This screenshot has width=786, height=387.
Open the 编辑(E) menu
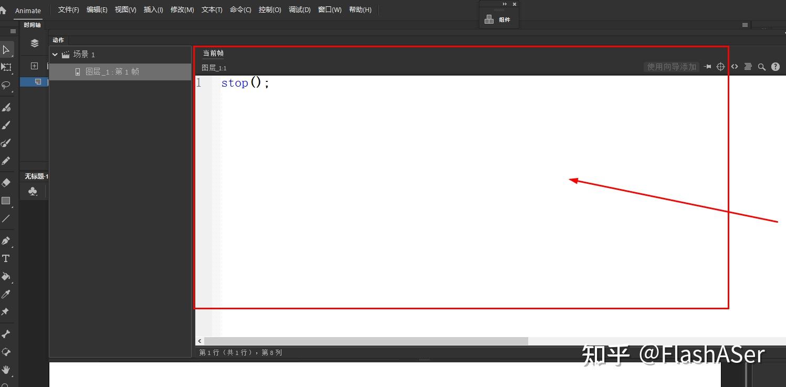tap(97, 10)
